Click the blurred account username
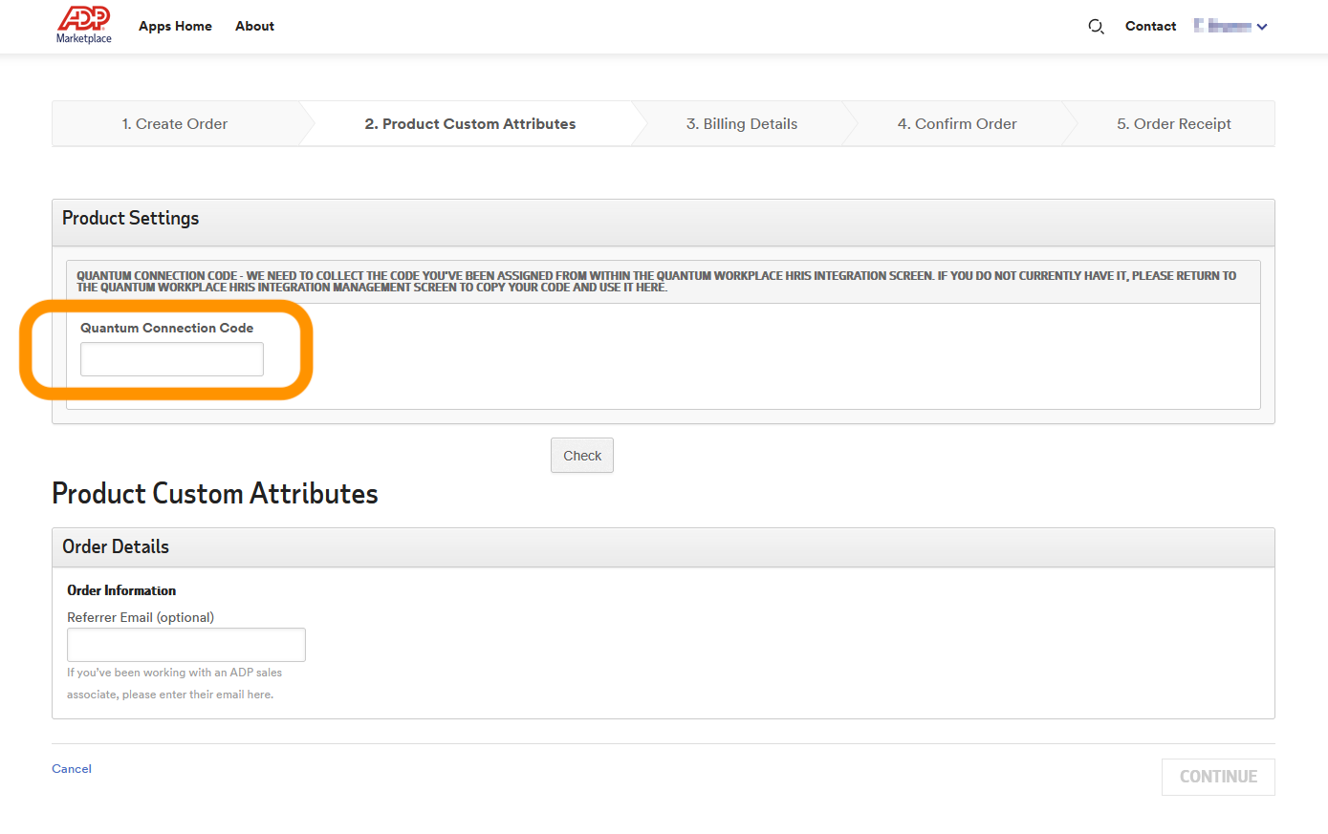The height and width of the screenshot is (834, 1328). point(1223,26)
